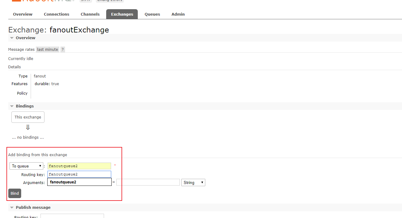This screenshot has height=218, width=402.
Task: Open the Overview tab
Action: point(23,14)
